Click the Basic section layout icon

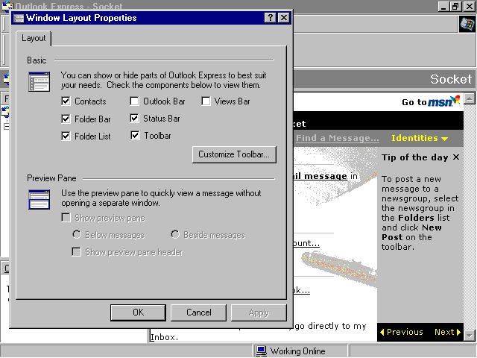(39, 81)
